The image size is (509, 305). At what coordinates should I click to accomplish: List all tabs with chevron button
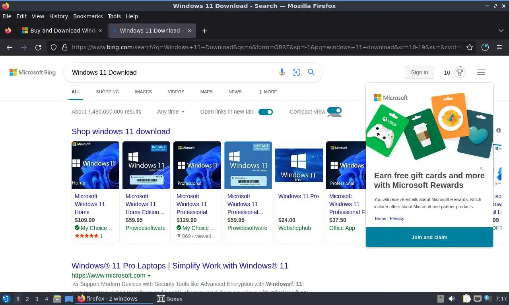501,31
